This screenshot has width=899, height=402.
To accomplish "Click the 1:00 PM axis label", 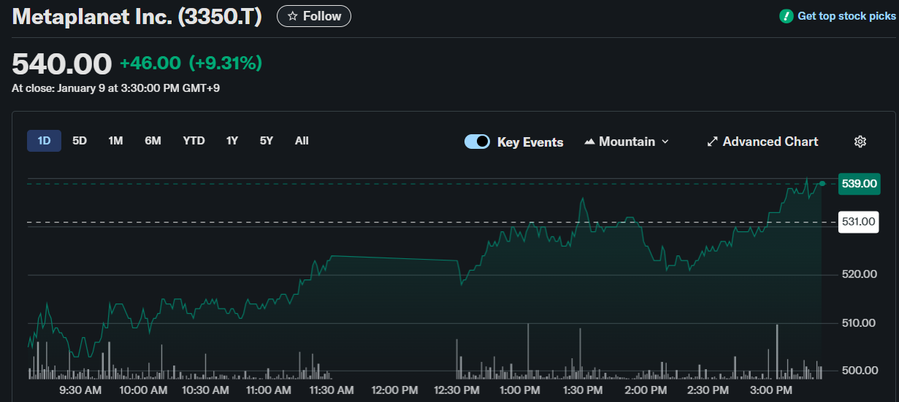I will (521, 391).
